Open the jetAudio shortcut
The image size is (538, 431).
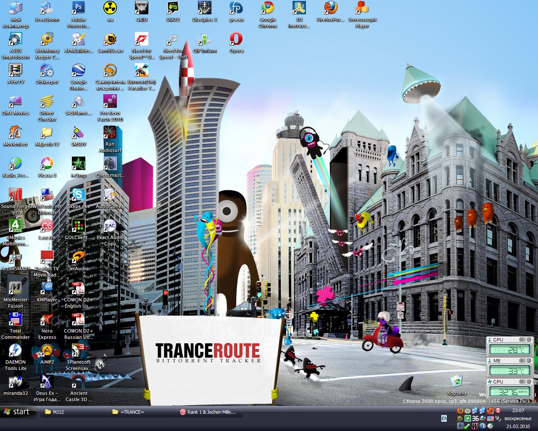[79, 261]
